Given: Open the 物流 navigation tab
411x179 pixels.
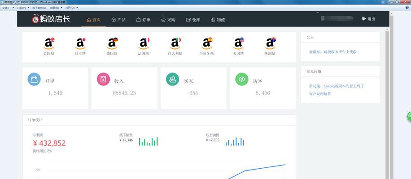Looking at the screenshot, I should coord(218,20).
